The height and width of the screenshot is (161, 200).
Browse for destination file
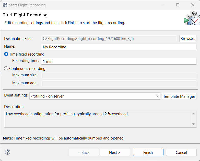(x=188, y=38)
